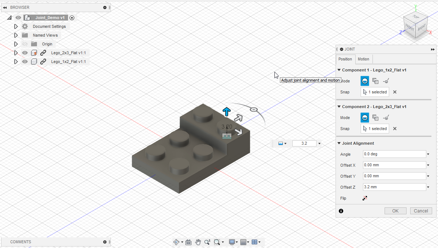
Task: Click the Flip joint alignment icon
Action: (x=364, y=198)
